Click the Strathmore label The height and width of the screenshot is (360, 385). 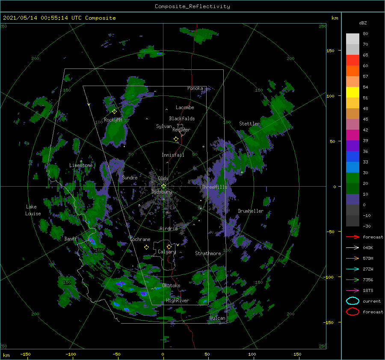tap(208, 253)
